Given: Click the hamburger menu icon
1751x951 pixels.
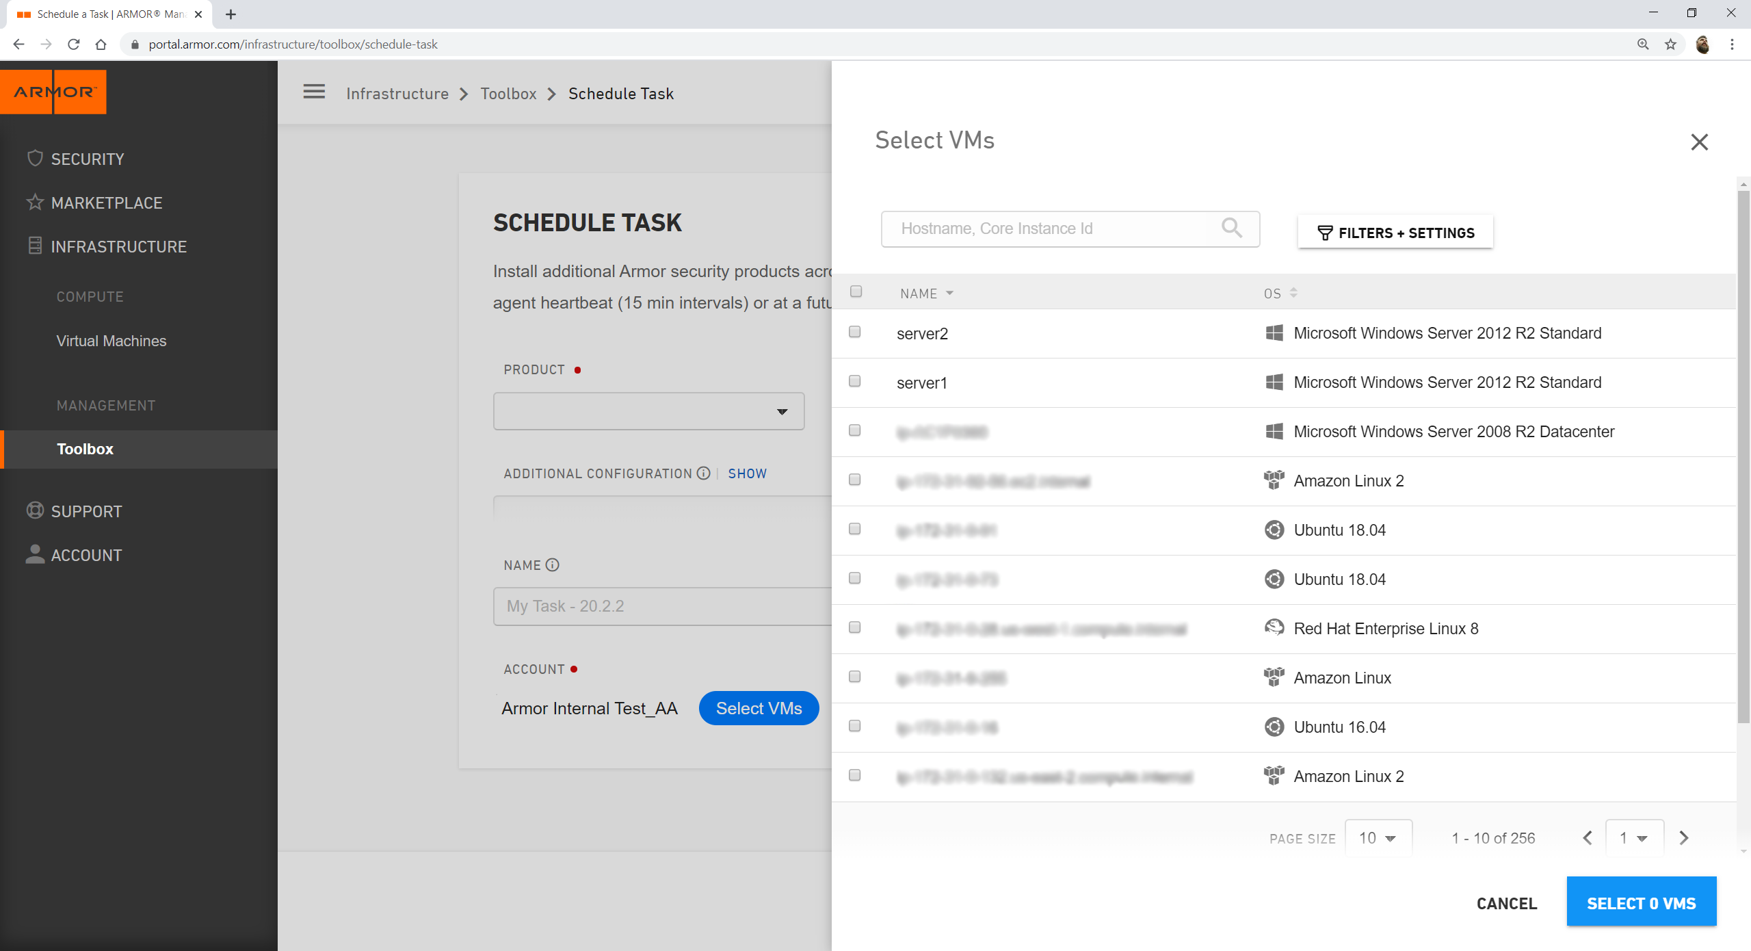Looking at the screenshot, I should click(x=314, y=92).
